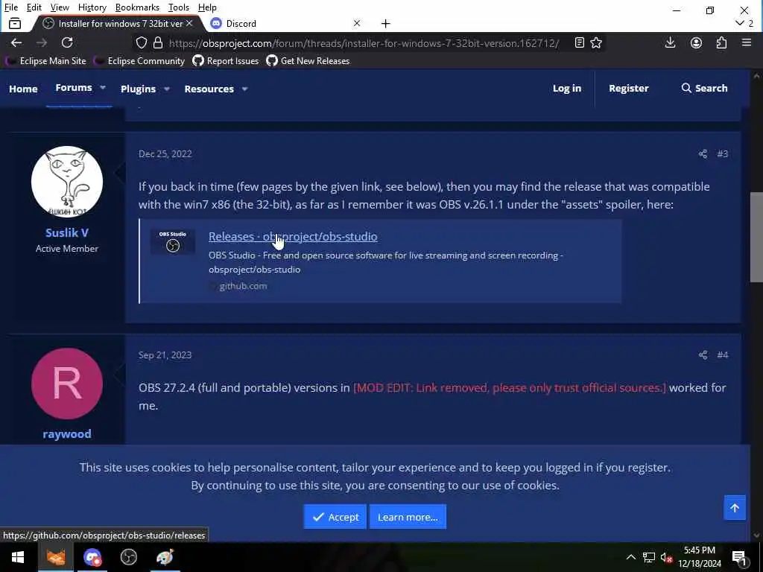Expand the Plugins dropdown arrow
763x572 pixels.
coord(166,89)
